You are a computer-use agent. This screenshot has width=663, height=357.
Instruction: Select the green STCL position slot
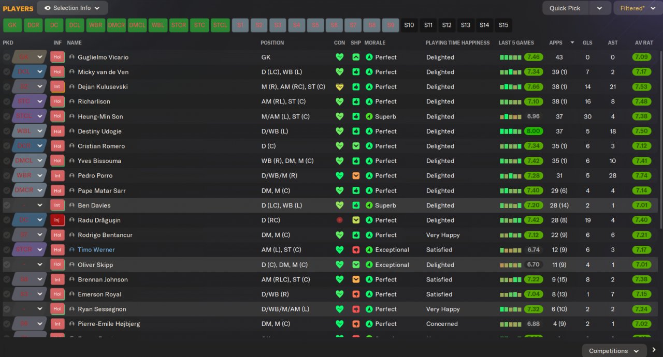[x=220, y=25]
